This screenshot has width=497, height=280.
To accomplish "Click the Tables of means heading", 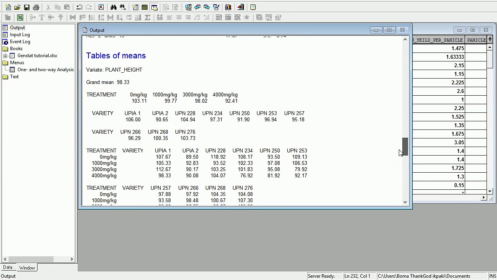I will 116,56.
